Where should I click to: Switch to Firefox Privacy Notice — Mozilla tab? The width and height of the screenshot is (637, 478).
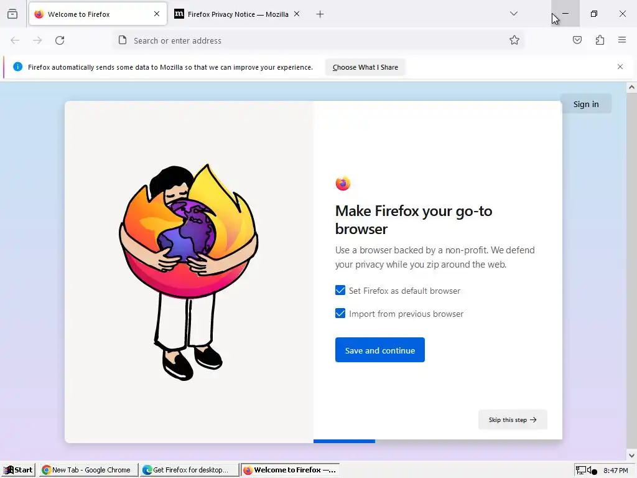[x=238, y=14]
